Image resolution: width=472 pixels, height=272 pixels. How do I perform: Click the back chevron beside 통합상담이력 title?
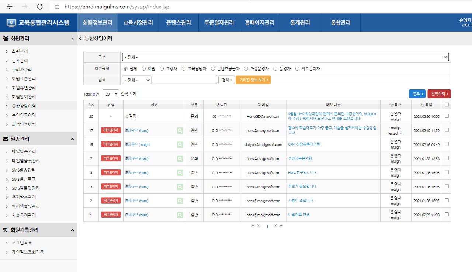point(80,38)
